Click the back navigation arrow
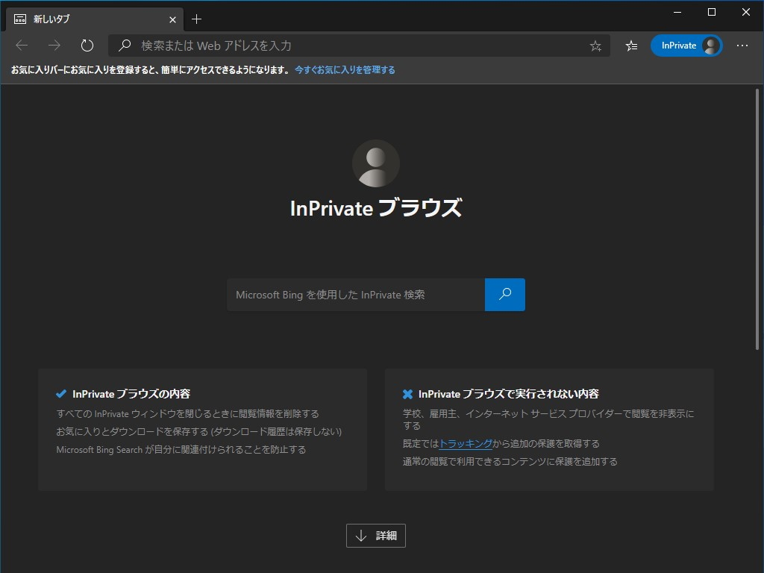 [23, 45]
